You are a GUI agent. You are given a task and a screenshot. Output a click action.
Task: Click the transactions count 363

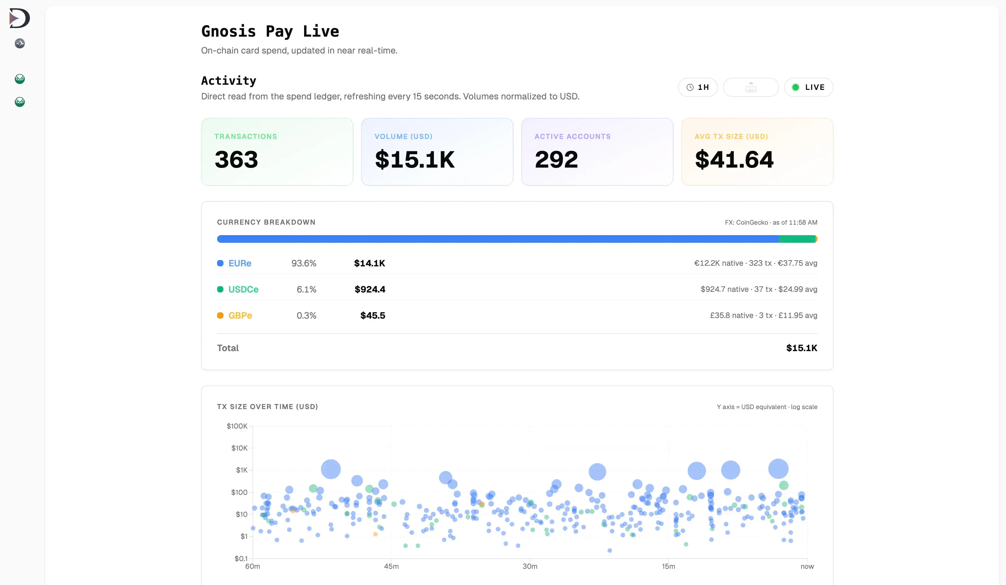pyautogui.click(x=236, y=160)
